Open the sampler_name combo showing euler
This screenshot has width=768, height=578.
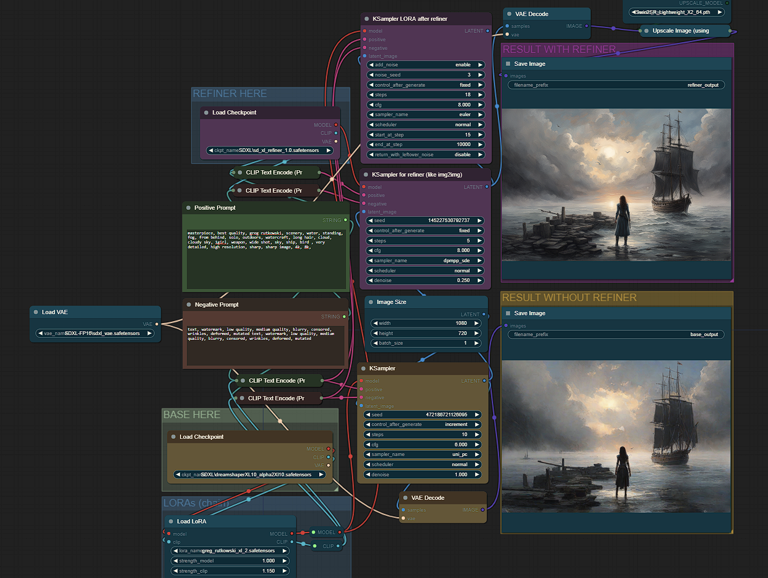tap(426, 115)
